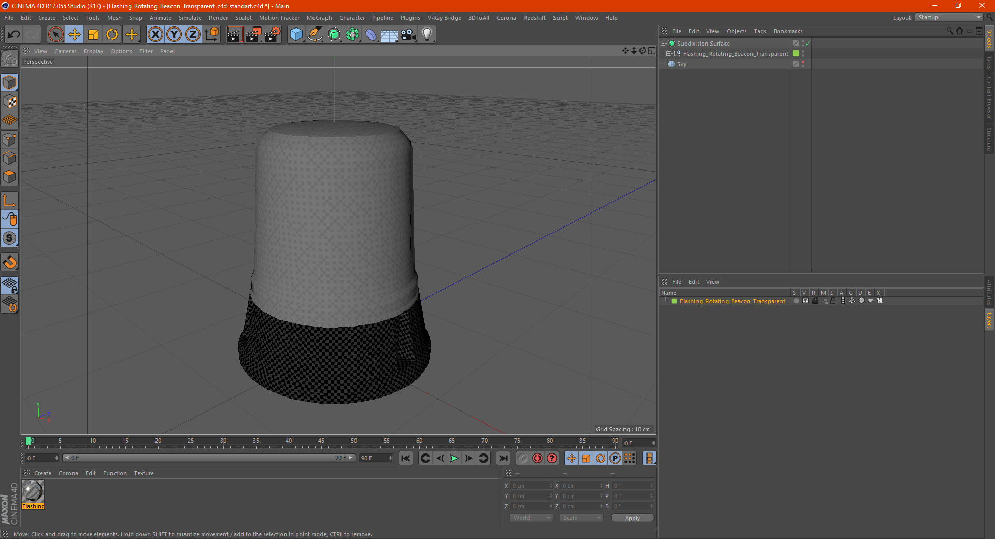The image size is (995, 539).
Task: Add a Camera object
Action: pyautogui.click(x=408, y=35)
